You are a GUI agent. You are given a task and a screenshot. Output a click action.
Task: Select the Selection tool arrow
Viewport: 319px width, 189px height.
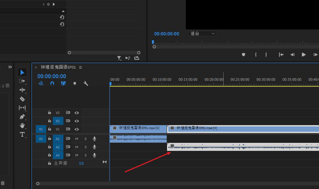pos(22,72)
